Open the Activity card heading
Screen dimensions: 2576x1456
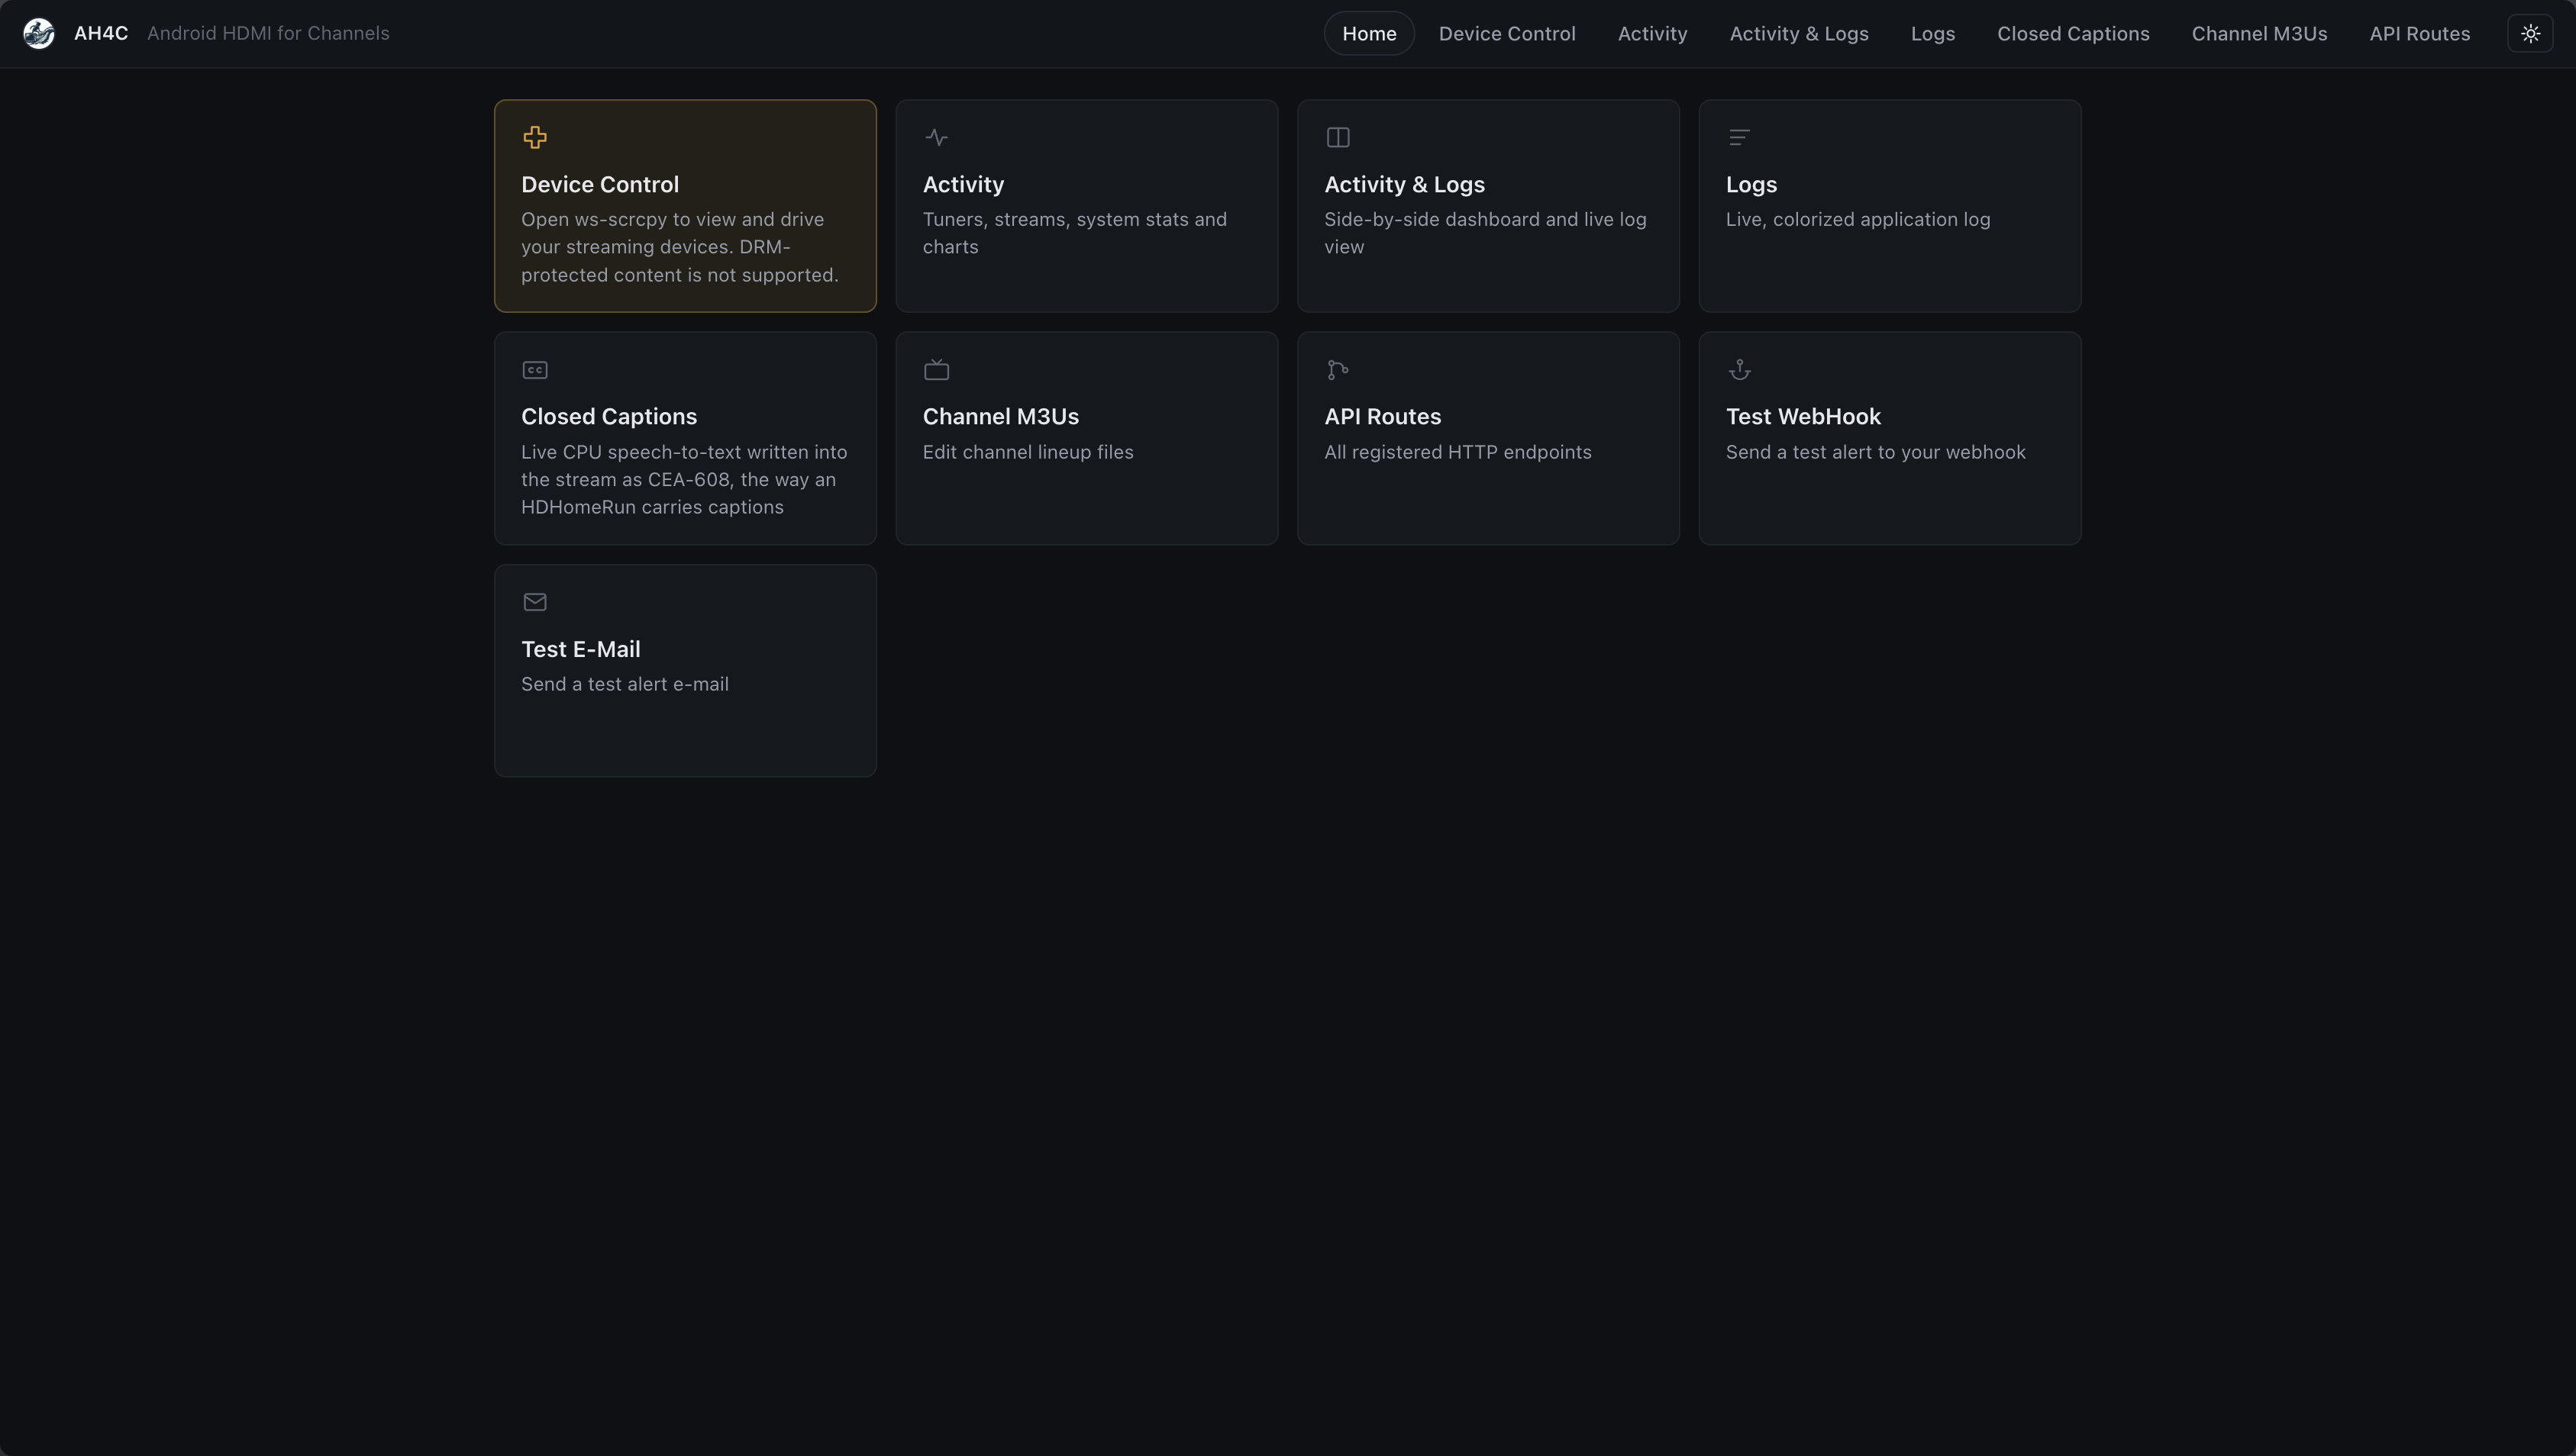963,184
